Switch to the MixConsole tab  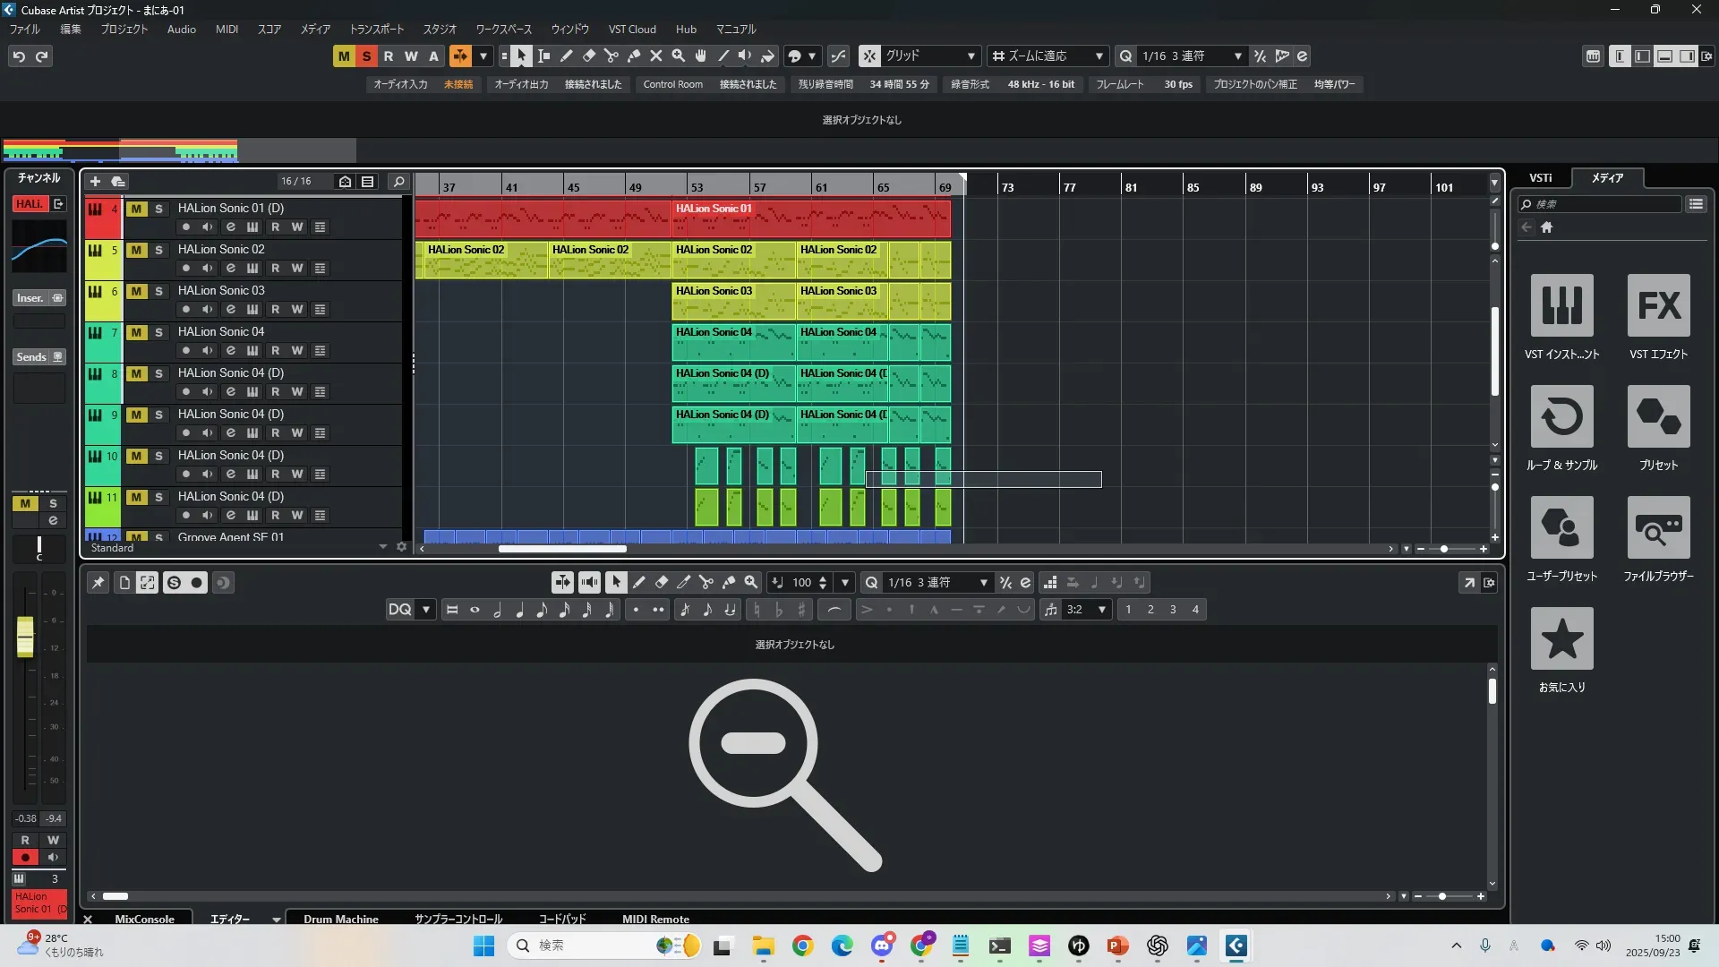point(144,919)
